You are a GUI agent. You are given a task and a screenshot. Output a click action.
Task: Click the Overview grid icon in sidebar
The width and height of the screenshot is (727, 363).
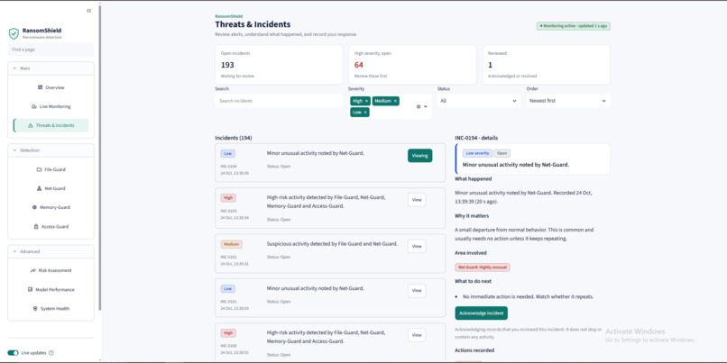(40, 87)
